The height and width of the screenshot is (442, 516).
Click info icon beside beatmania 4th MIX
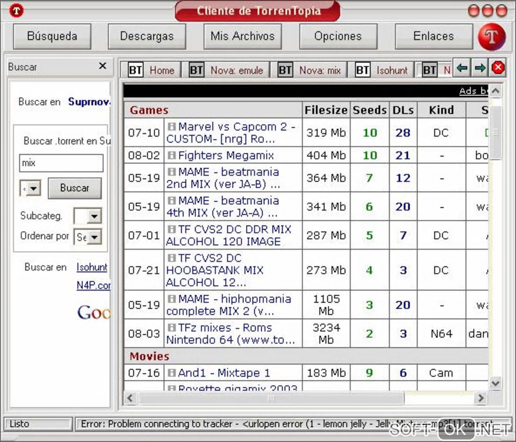click(171, 200)
